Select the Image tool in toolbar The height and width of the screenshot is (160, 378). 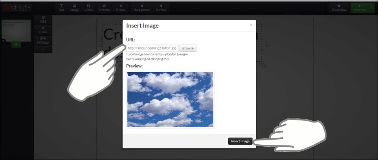tap(75, 8)
